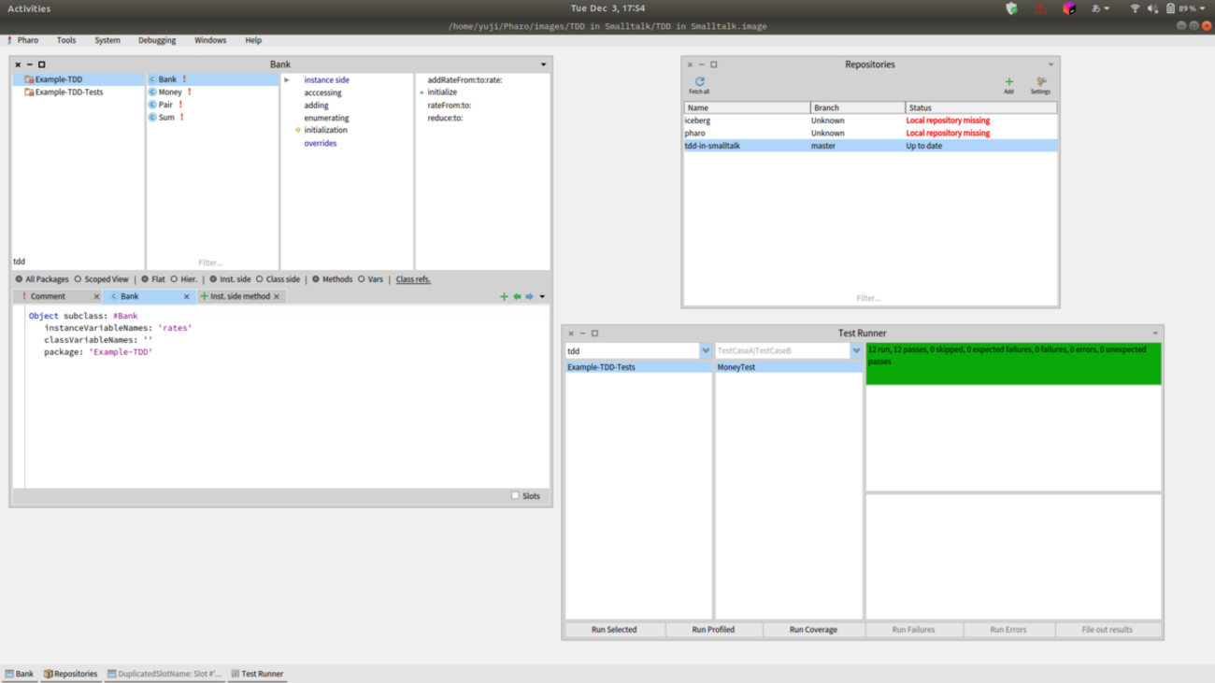
Task: Click the Run Selected button
Action: pyautogui.click(x=614, y=630)
